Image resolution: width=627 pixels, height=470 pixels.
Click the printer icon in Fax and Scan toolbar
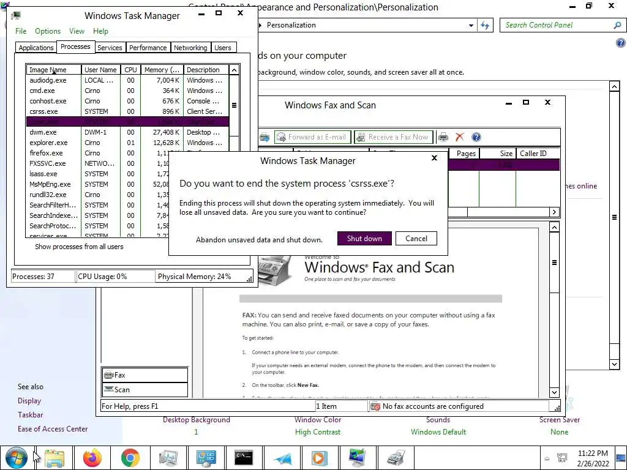(443, 137)
